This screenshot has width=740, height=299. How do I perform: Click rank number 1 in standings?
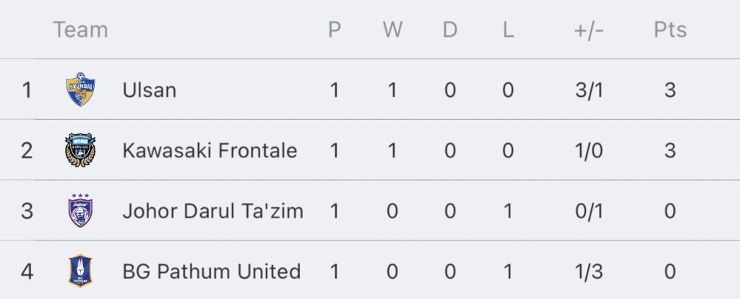27,90
